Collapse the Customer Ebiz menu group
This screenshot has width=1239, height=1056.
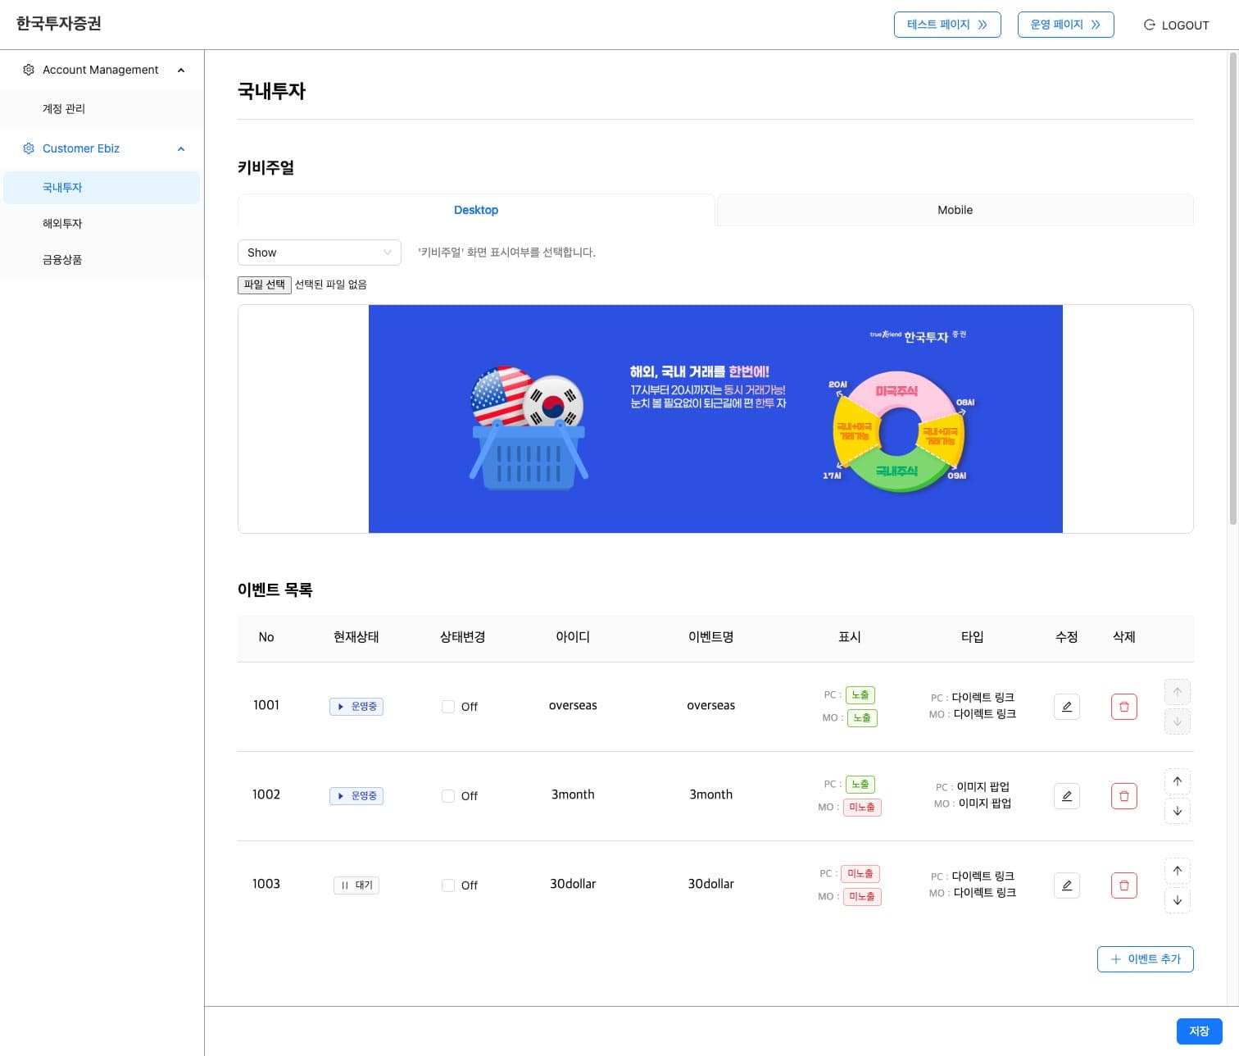pyautogui.click(x=181, y=149)
